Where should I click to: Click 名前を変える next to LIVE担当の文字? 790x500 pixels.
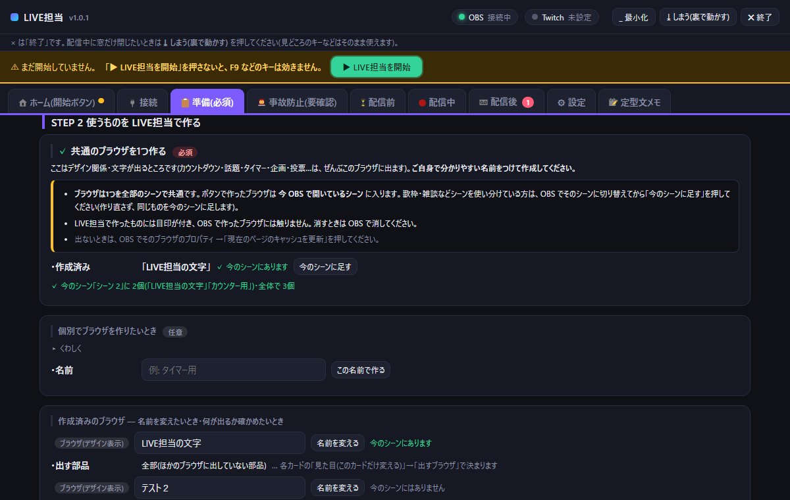click(338, 443)
